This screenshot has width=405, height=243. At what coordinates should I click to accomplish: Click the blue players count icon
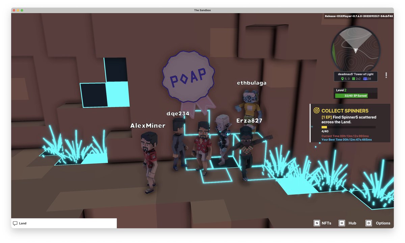click(365, 79)
